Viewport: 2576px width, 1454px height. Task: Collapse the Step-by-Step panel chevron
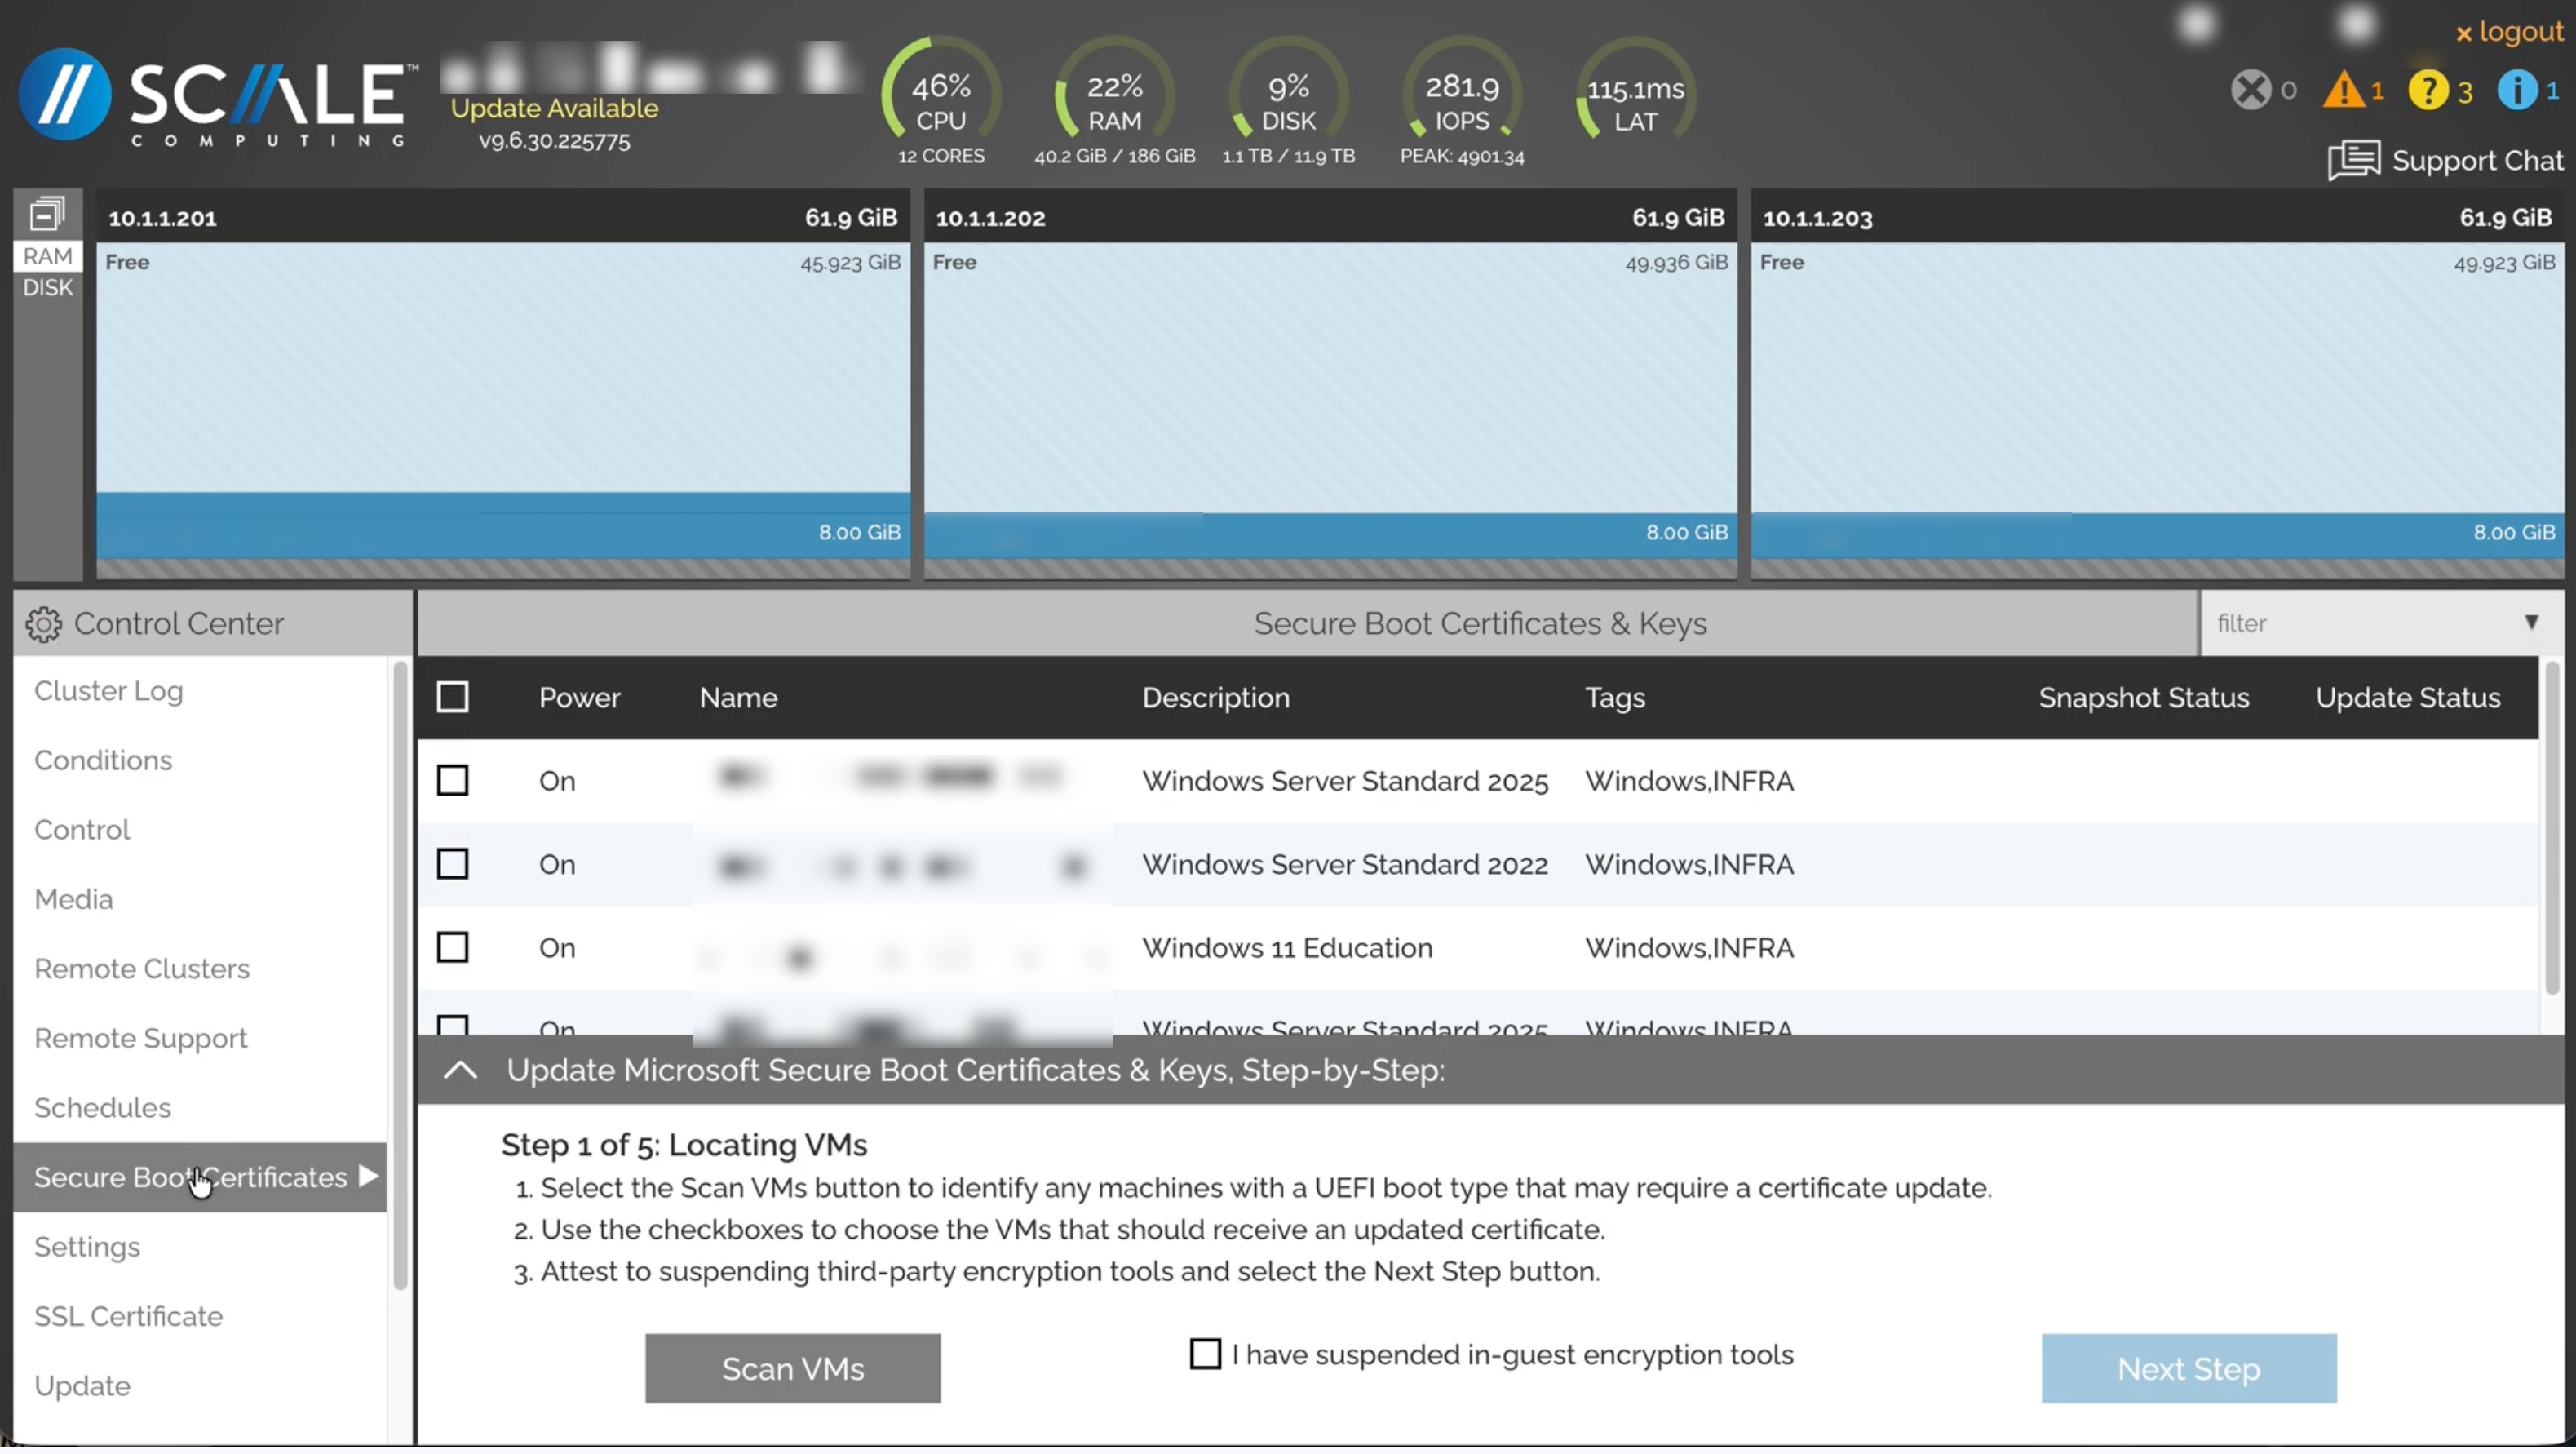click(460, 1070)
